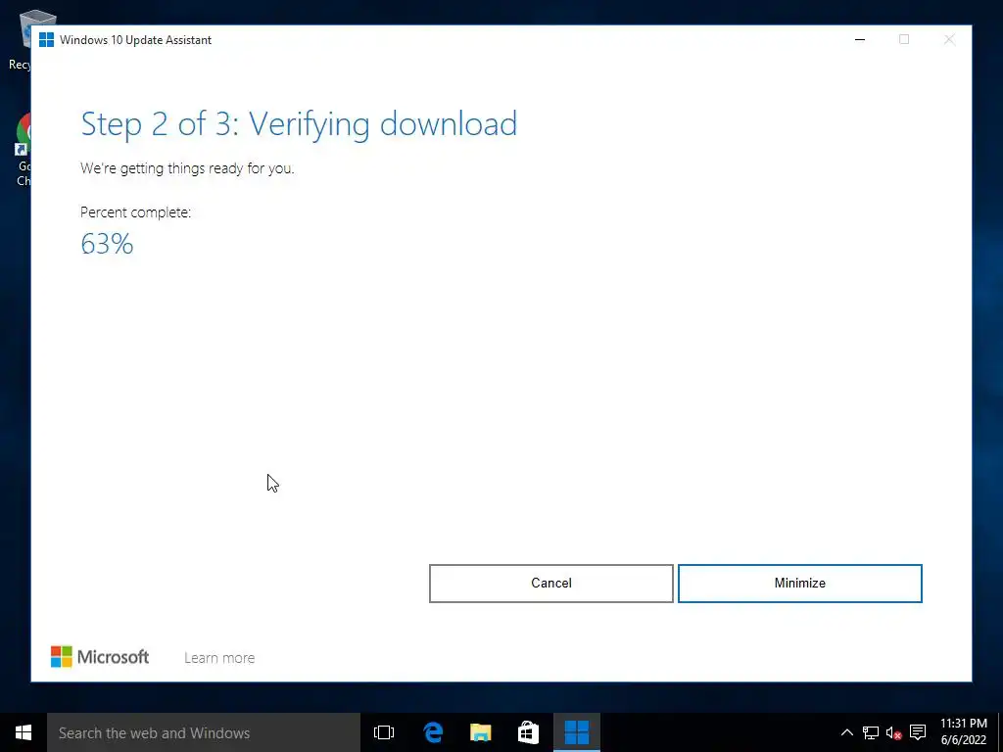This screenshot has width=1003, height=752.
Task: Open the Learn more link
Action: 219,658
